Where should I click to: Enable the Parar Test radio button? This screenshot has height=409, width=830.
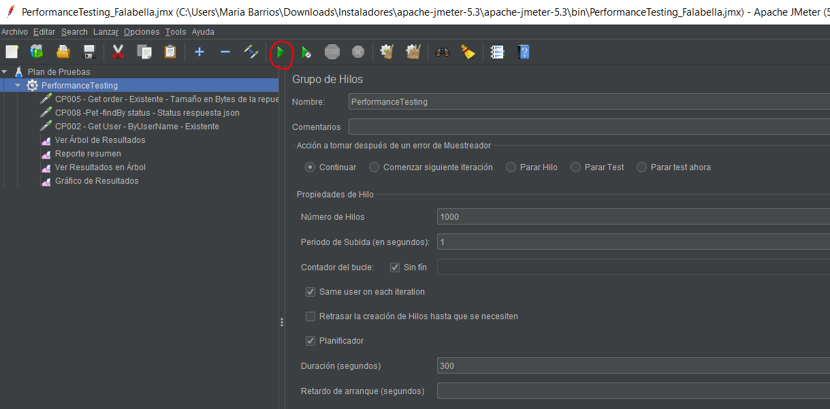pos(575,167)
